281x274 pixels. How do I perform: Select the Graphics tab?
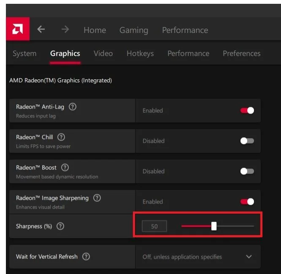[x=65, y=54]
